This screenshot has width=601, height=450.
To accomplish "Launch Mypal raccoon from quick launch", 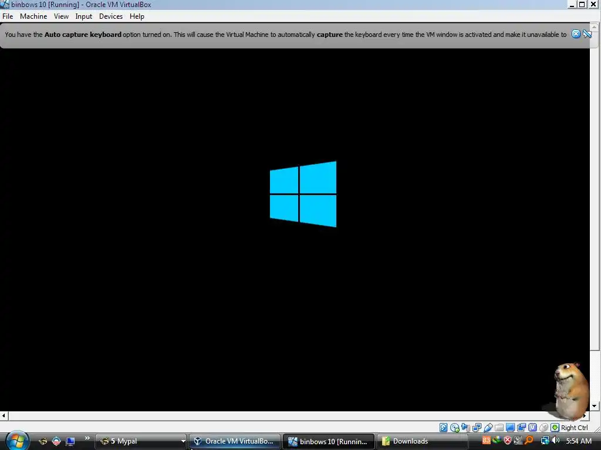I will (x=43, y=441).
